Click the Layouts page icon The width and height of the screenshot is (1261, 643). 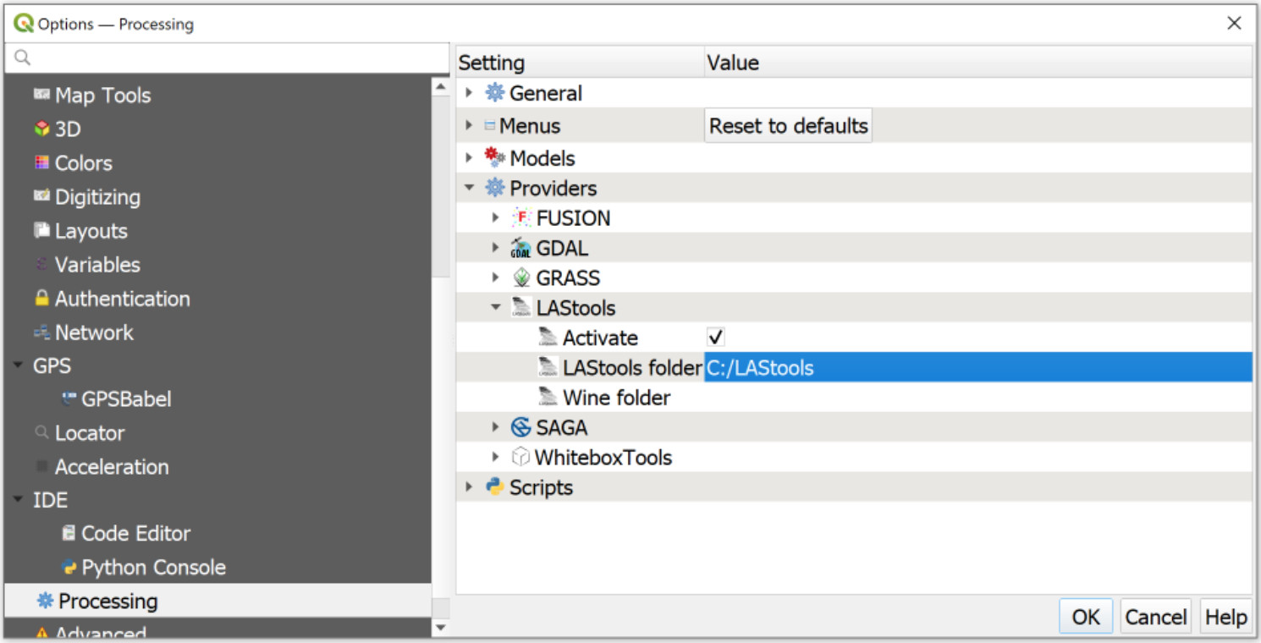point(41,230)
